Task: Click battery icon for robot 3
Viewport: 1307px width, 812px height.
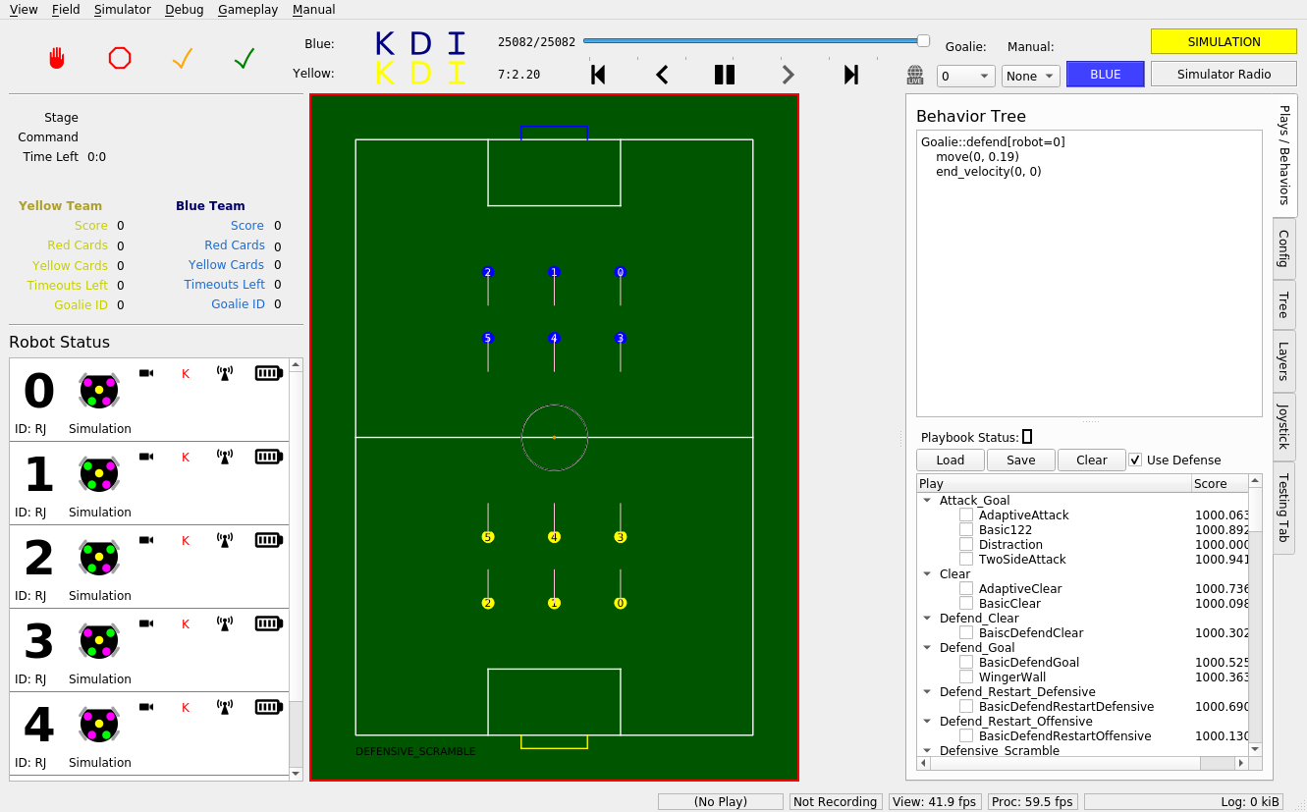Action: (x=268, y=623)
